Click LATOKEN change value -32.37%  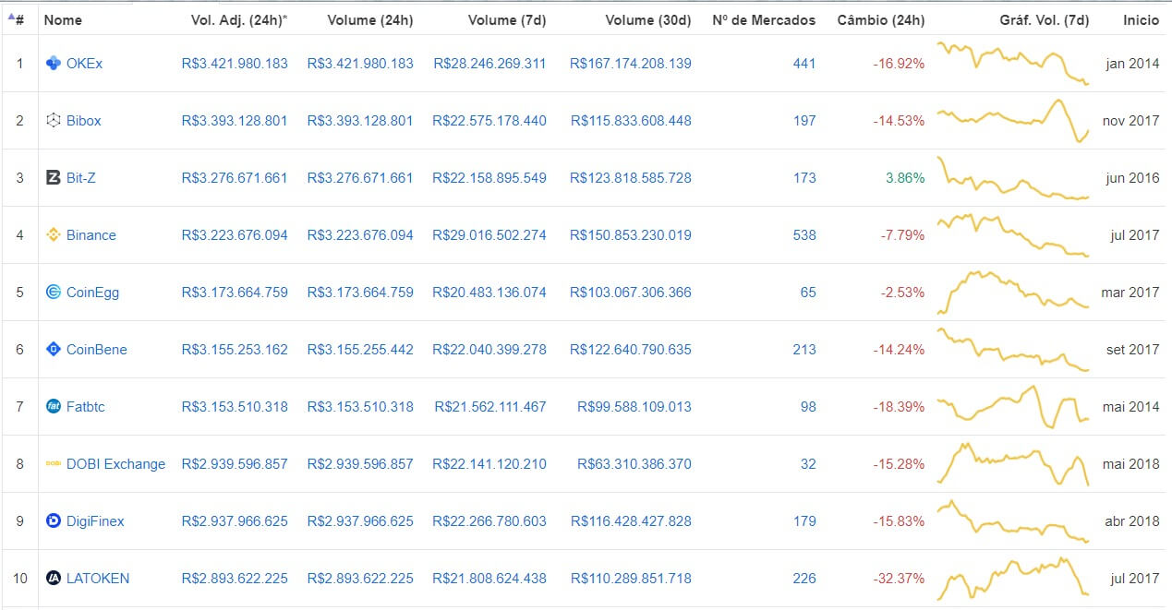[x=900, y=578]
